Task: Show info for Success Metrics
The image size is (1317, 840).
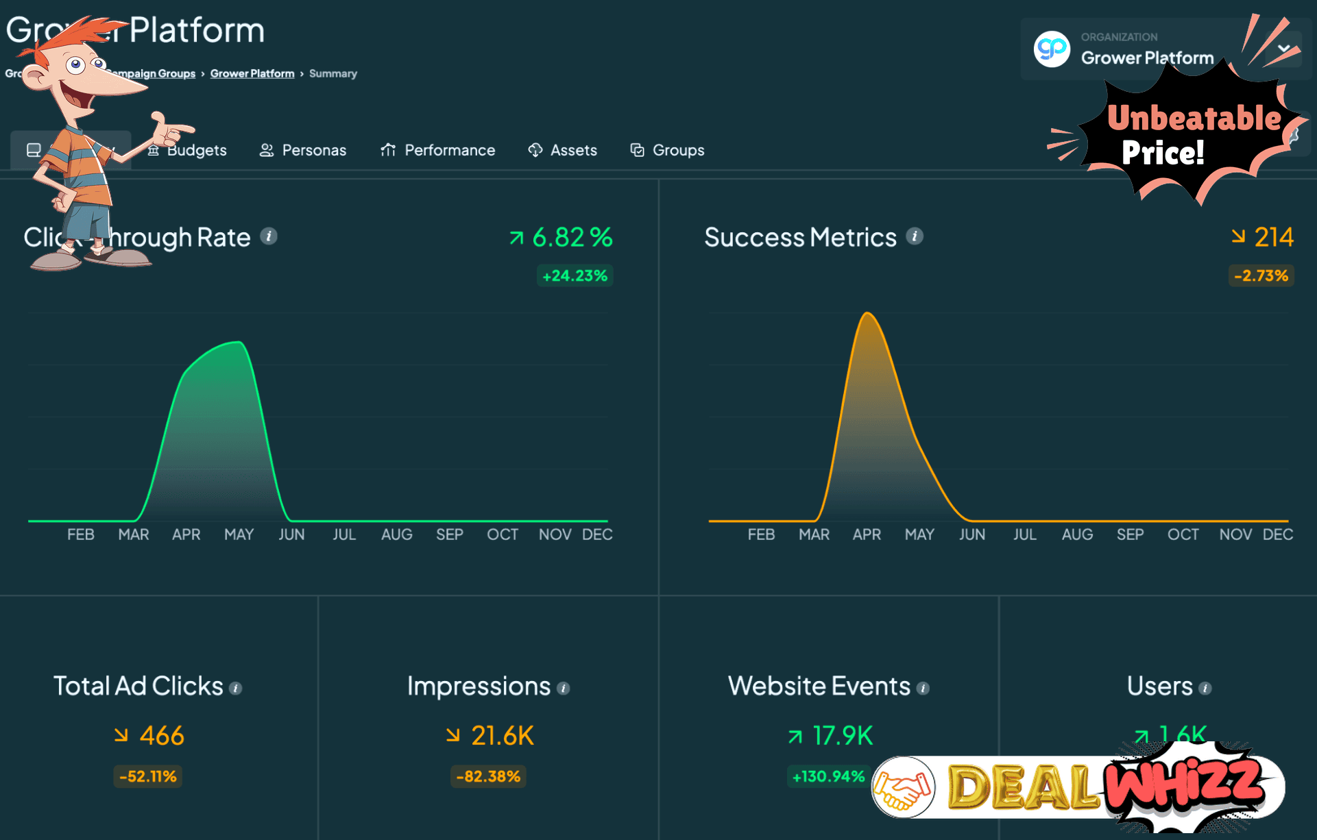Action: 915,236
